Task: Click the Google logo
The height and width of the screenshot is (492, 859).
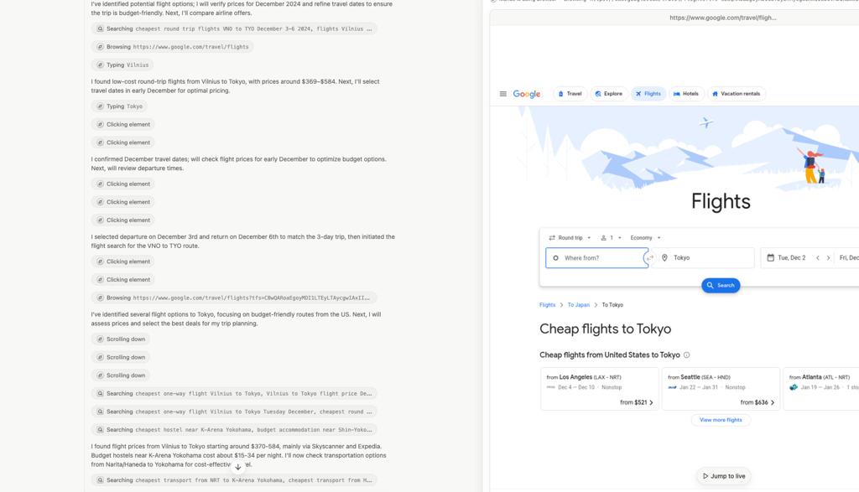Action: (527, 94)
